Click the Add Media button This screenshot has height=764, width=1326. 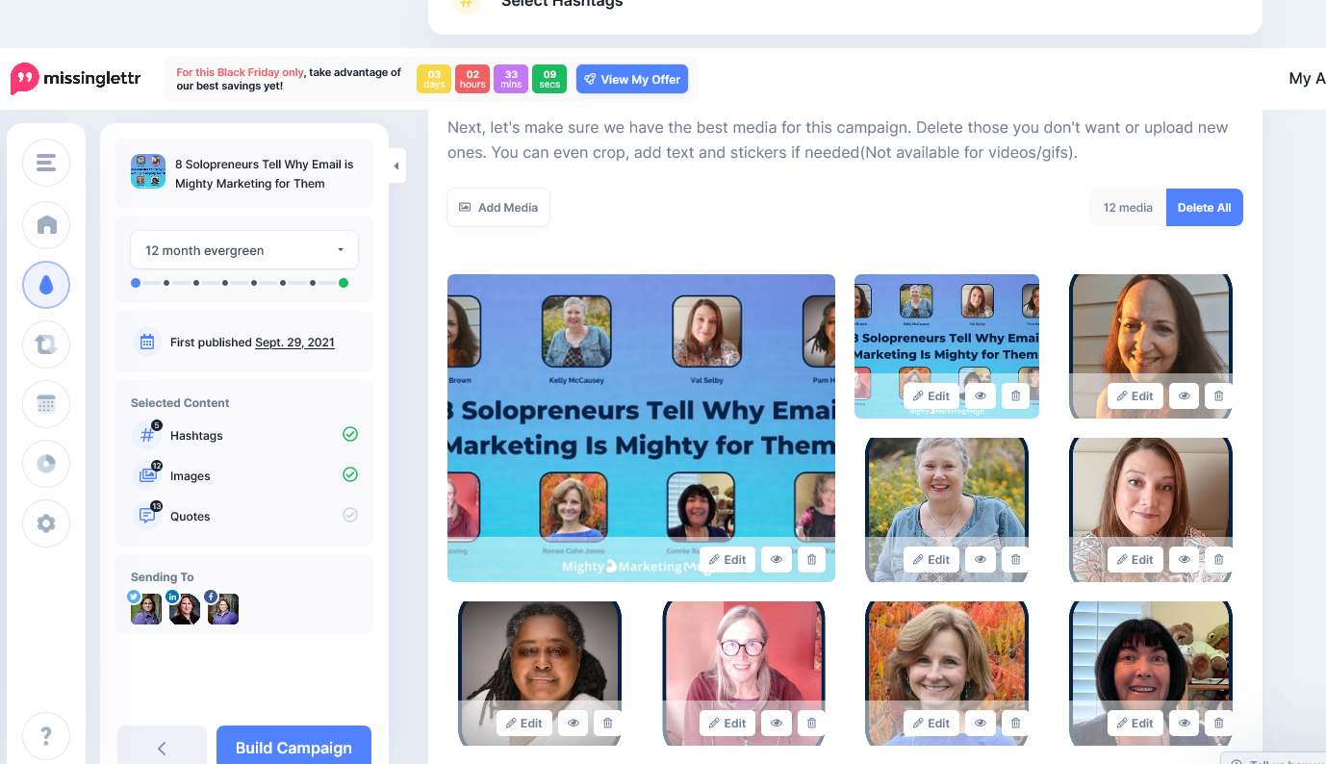coord(498,207)
